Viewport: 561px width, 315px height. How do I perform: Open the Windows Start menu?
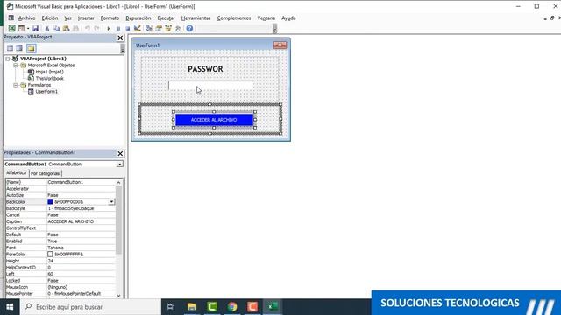point(10,307)
